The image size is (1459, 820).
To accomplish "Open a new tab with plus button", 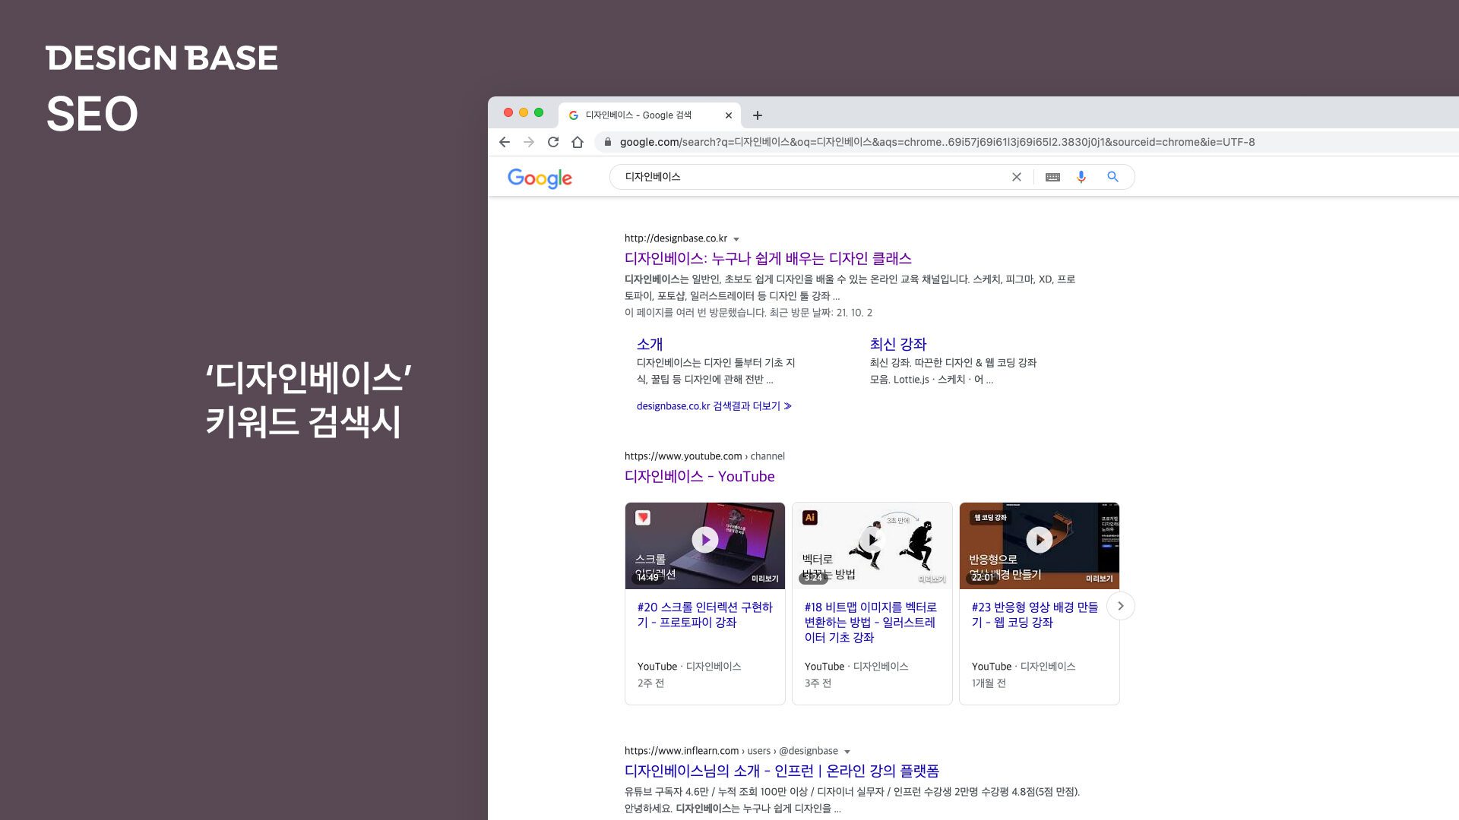I will point(757,115).
